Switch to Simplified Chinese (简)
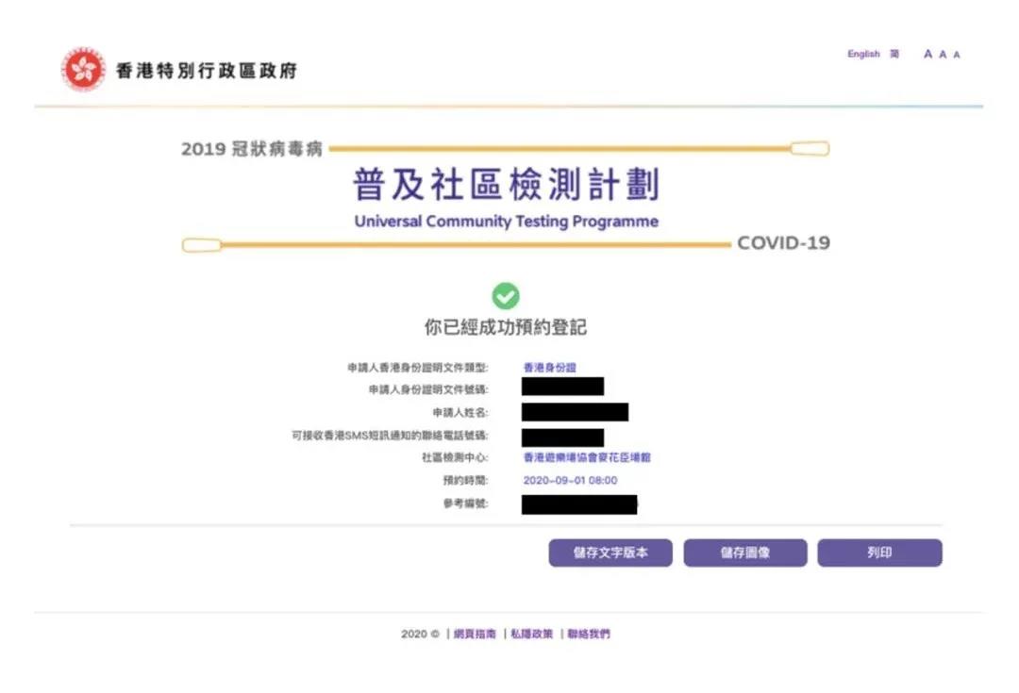Viewport: 1019px width, 693px height. tap(894, 55)
